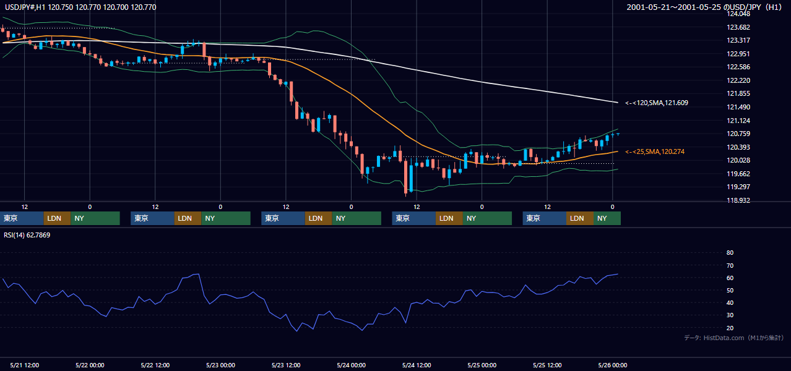Click RSI scale level 70
Viewport: 791px width, 371px height.
(x=730, y=265)
